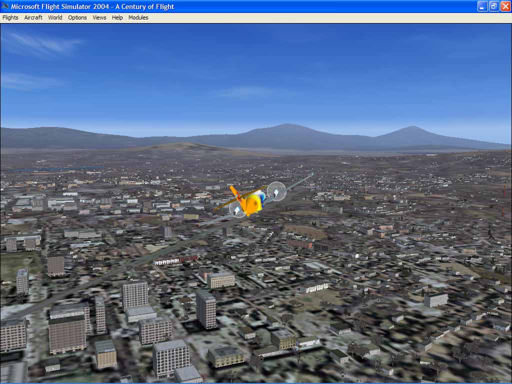Click the window title bar text

point(92,6)
